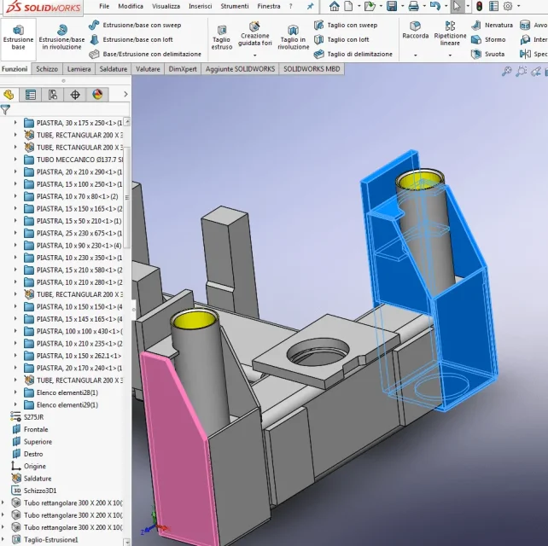Open PropertyManager tab icon
The width and height of the screenshot is (548, 546).
click(x=31, y=95)
